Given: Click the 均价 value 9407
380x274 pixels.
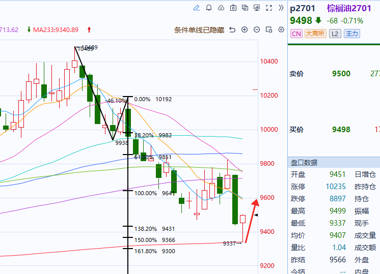Looking at the screenshot, I should [337, 235].
